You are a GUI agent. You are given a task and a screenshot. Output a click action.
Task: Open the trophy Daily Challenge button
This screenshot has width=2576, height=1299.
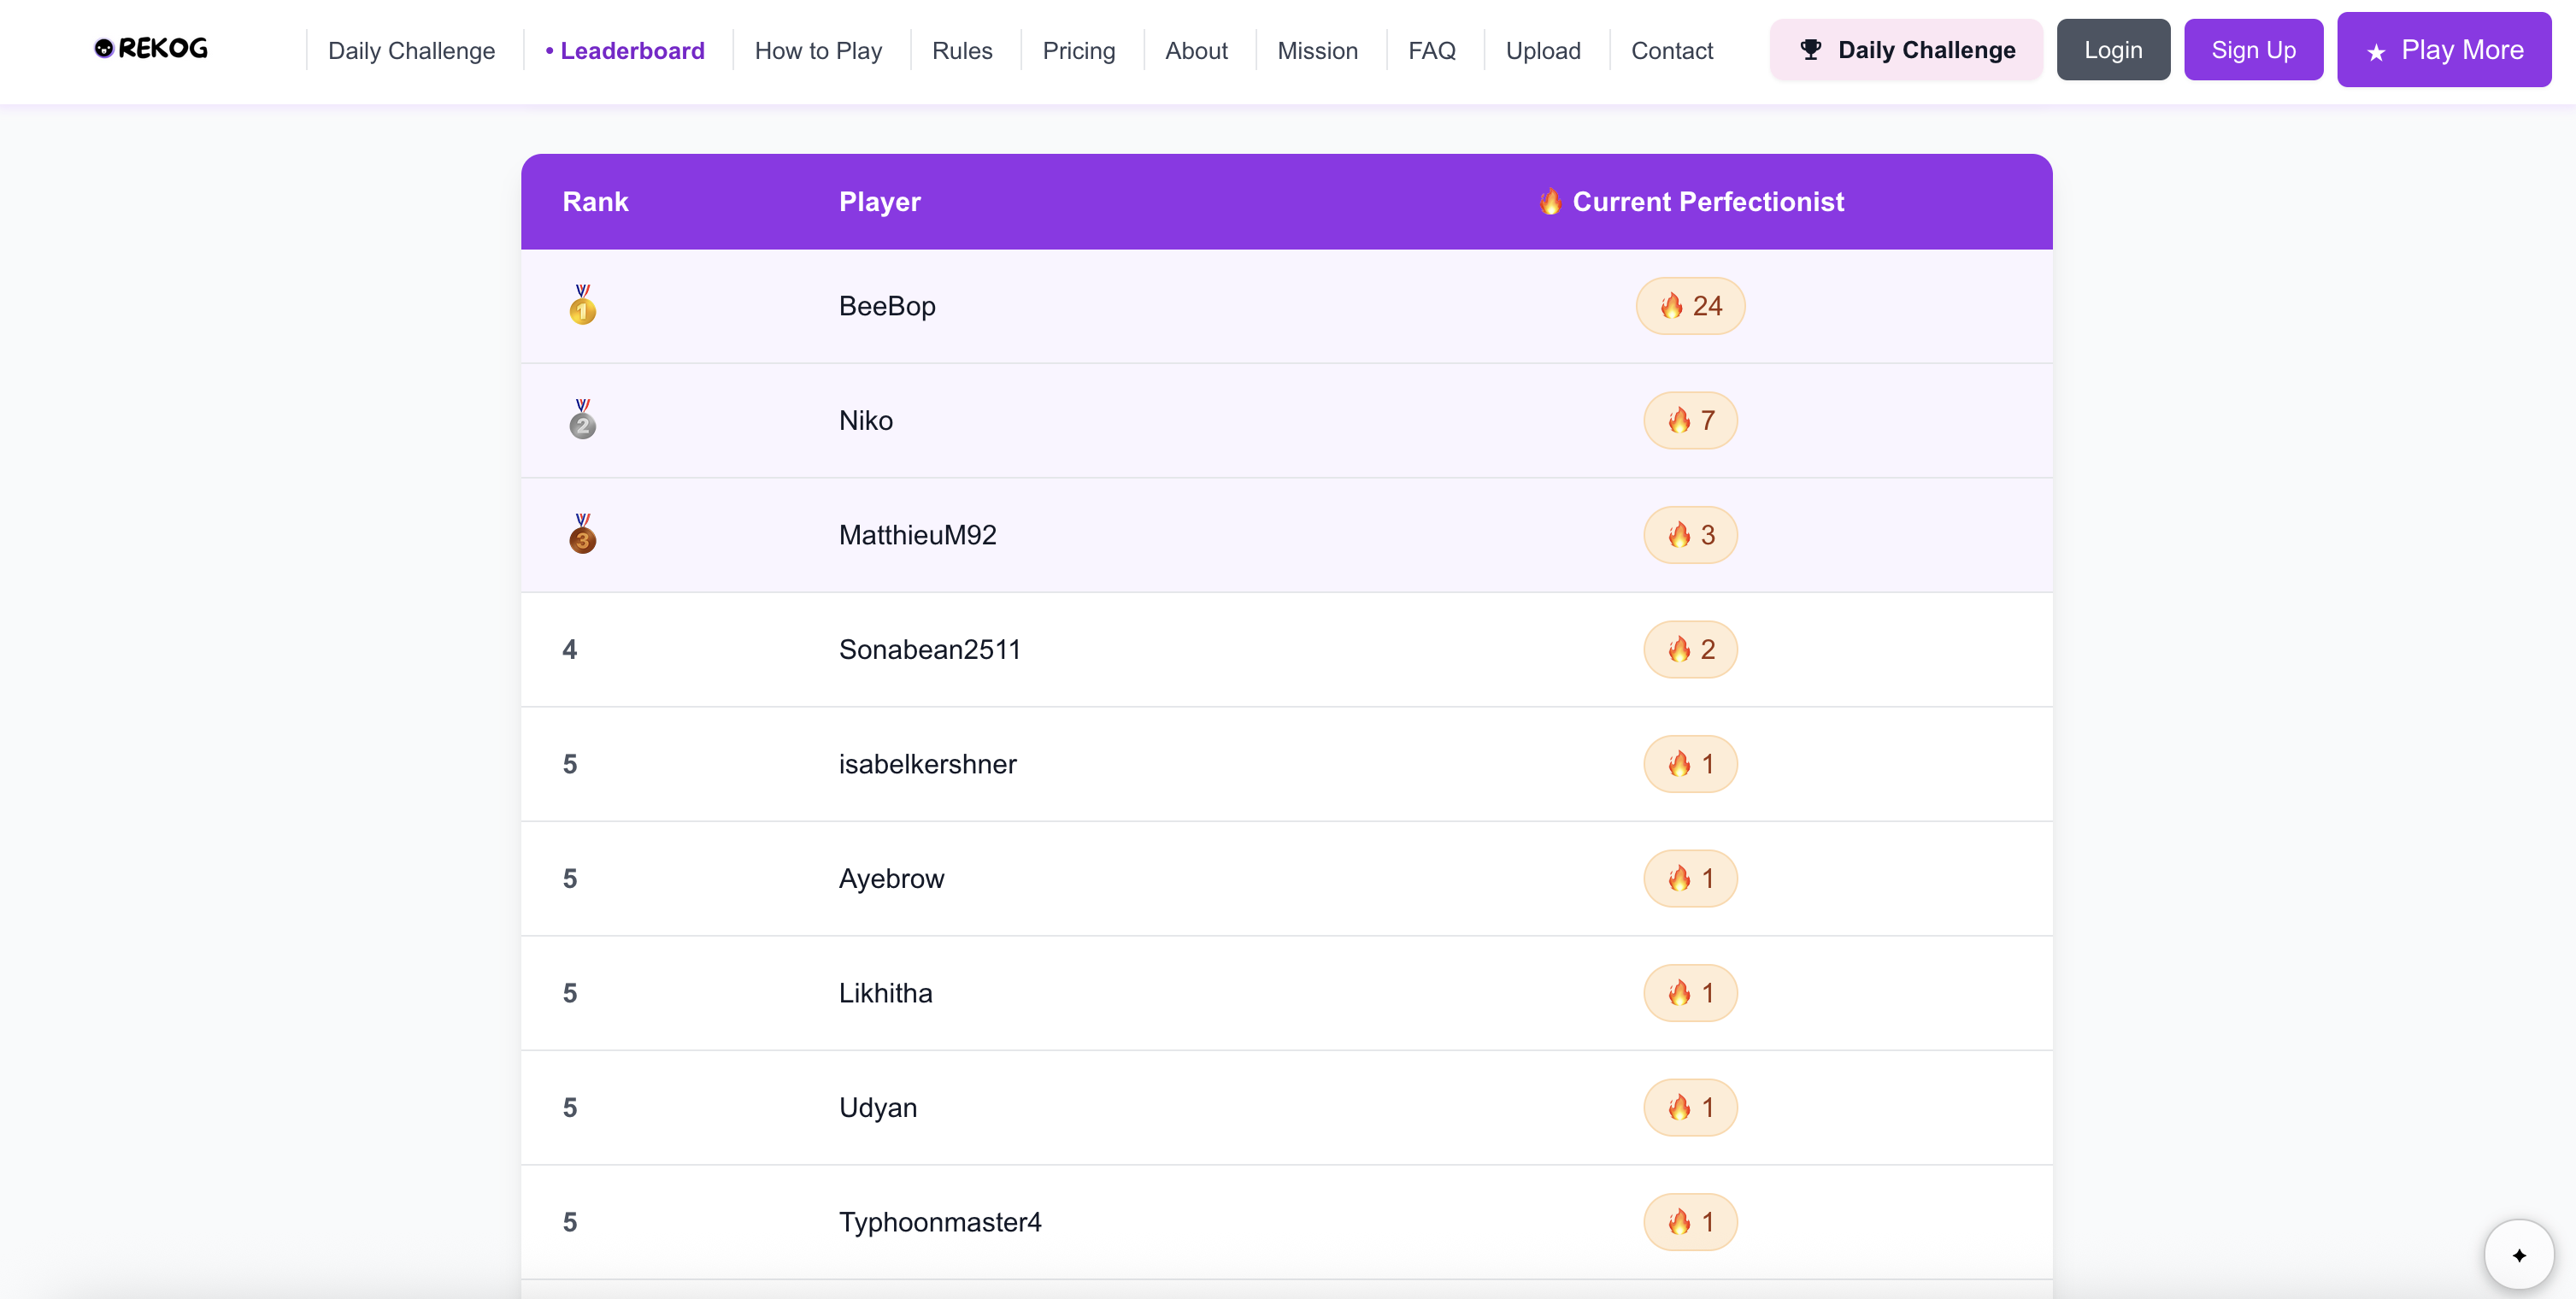point(1906,49)
